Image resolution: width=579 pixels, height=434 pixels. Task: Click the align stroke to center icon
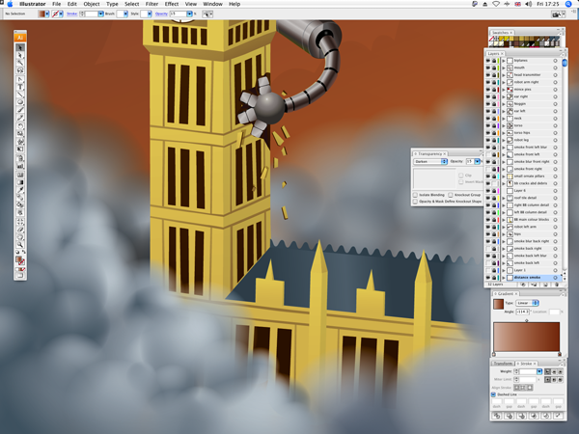(517, 388)
